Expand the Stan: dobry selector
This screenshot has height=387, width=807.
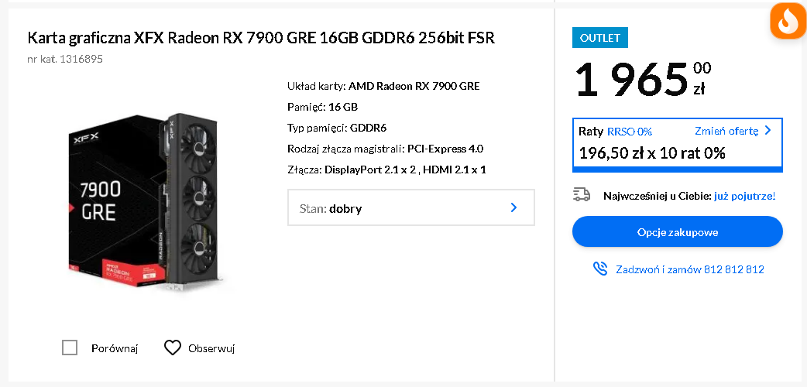(410, 208)
